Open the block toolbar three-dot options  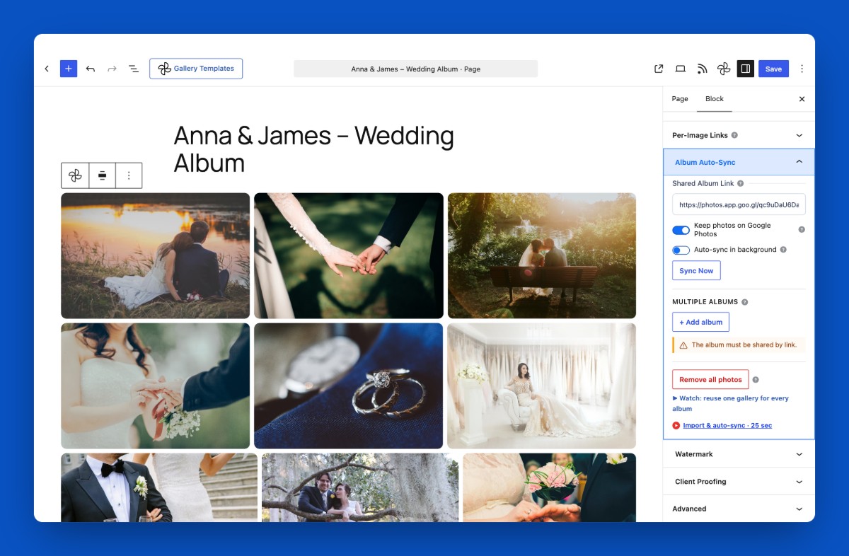click(129, 175)
